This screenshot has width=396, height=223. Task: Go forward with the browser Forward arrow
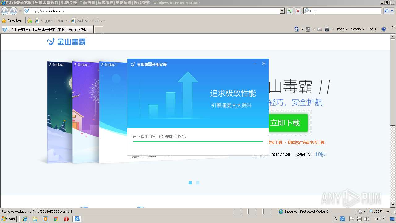(x=13, y=11)
